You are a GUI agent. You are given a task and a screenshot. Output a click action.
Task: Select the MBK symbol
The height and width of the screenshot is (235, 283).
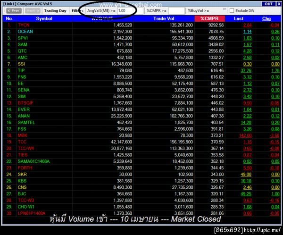23,135
